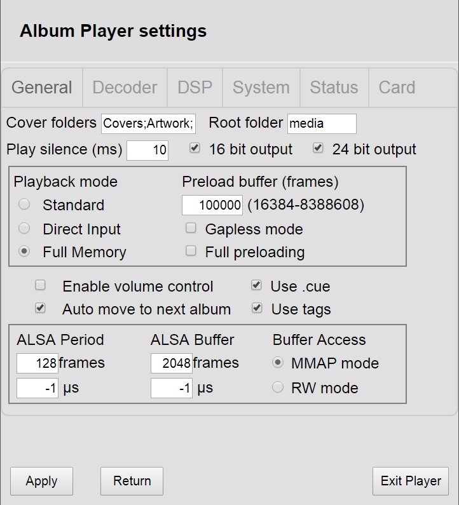Click the Preload buffer frames field
This screenshot has width=459, height=505.
[x=212, y=205]
